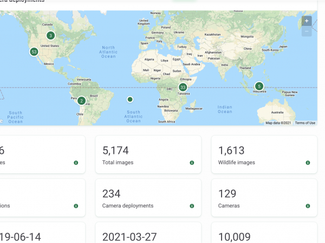Screen dimensions: 325x243
Task: Zoom out on the map with minus button
Action: click(307, 31)
